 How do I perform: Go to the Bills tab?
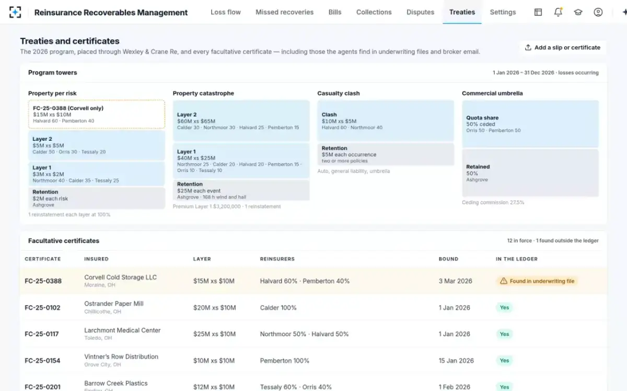pos(335,12)
